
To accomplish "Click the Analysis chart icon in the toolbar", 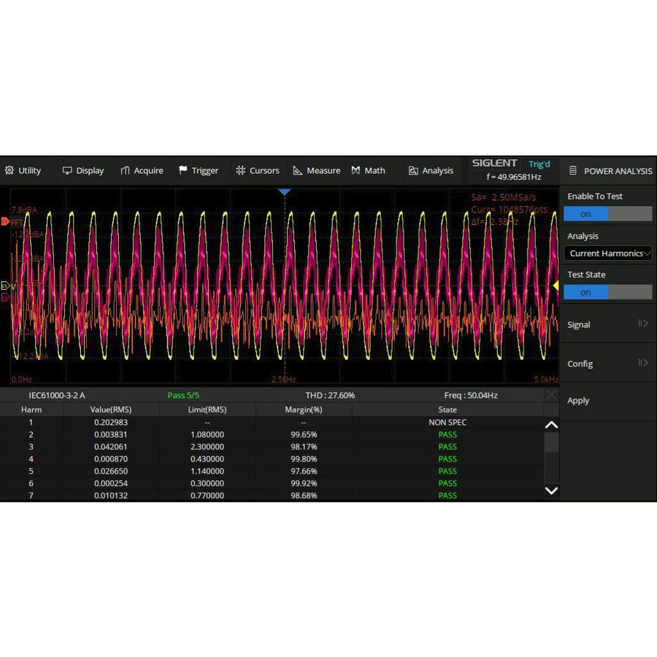I will tap(413, 170).
